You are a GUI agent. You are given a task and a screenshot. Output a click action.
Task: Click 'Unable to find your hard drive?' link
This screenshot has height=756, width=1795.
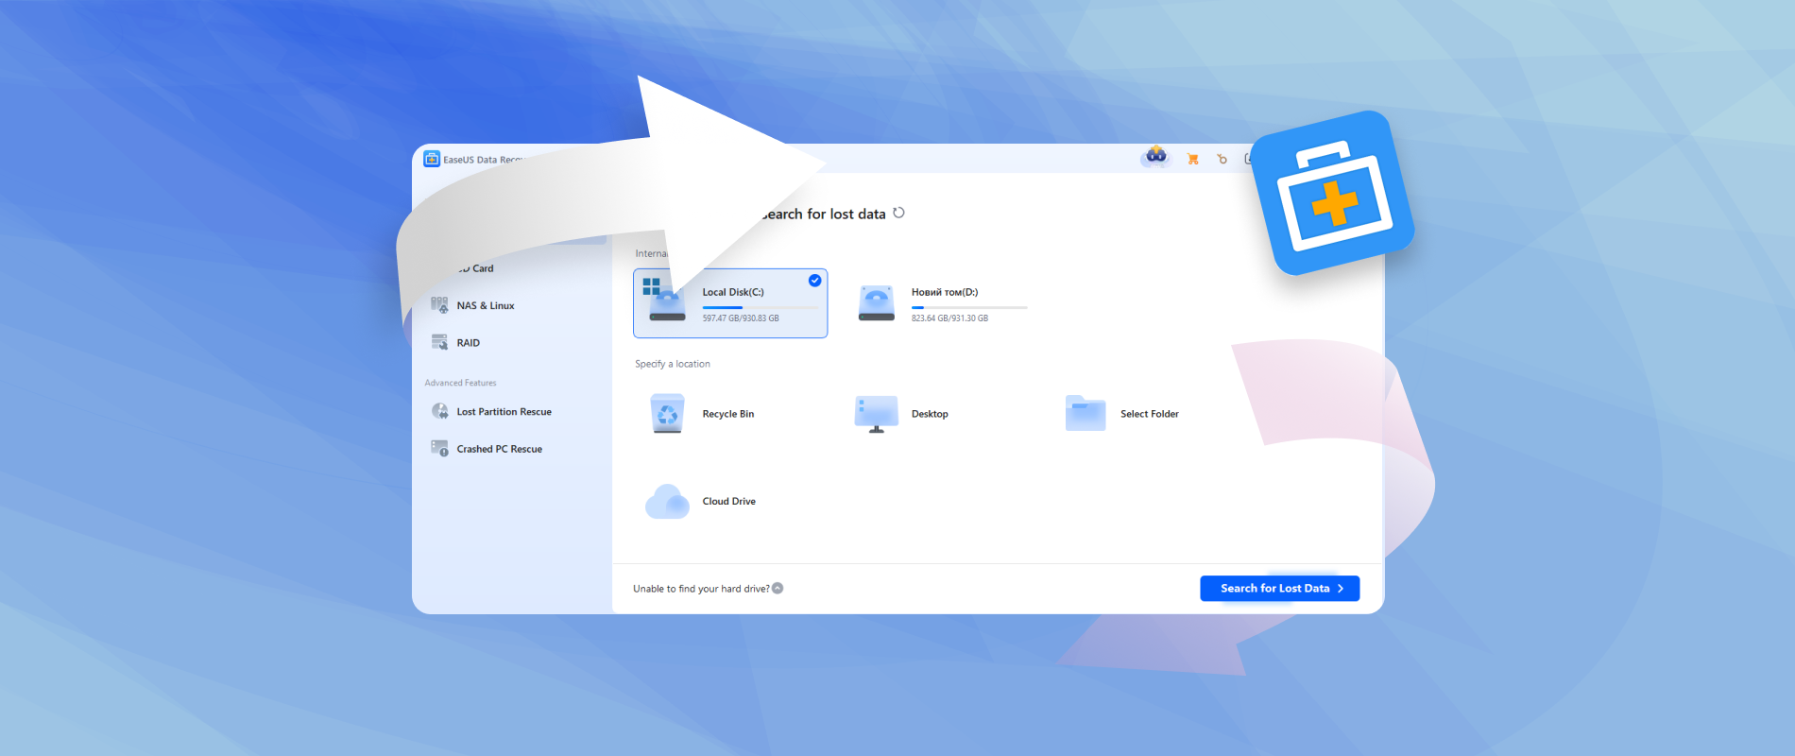pyautogui.click(x=701, y=589)
